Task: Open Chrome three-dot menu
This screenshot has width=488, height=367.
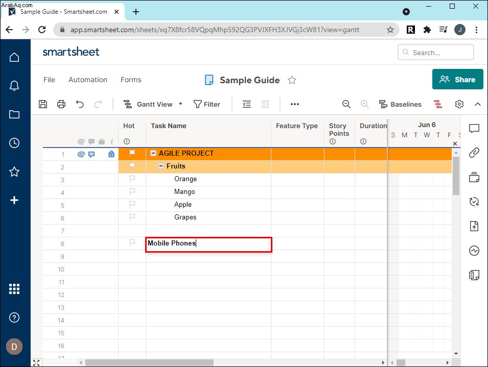Action: [476, 30]
